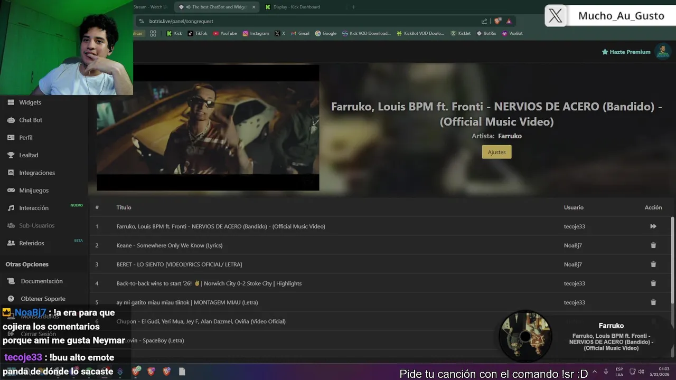Screen dimensions: 676x380
Task: Open the Kick bookmark
Action: point(174,33)
